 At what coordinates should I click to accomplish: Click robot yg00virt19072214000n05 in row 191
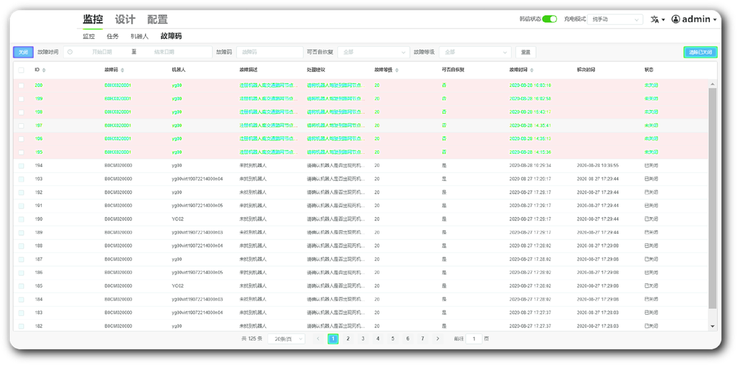tap(197, 205)
